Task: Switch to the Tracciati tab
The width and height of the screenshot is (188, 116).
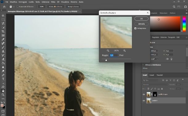Action: 160,75
